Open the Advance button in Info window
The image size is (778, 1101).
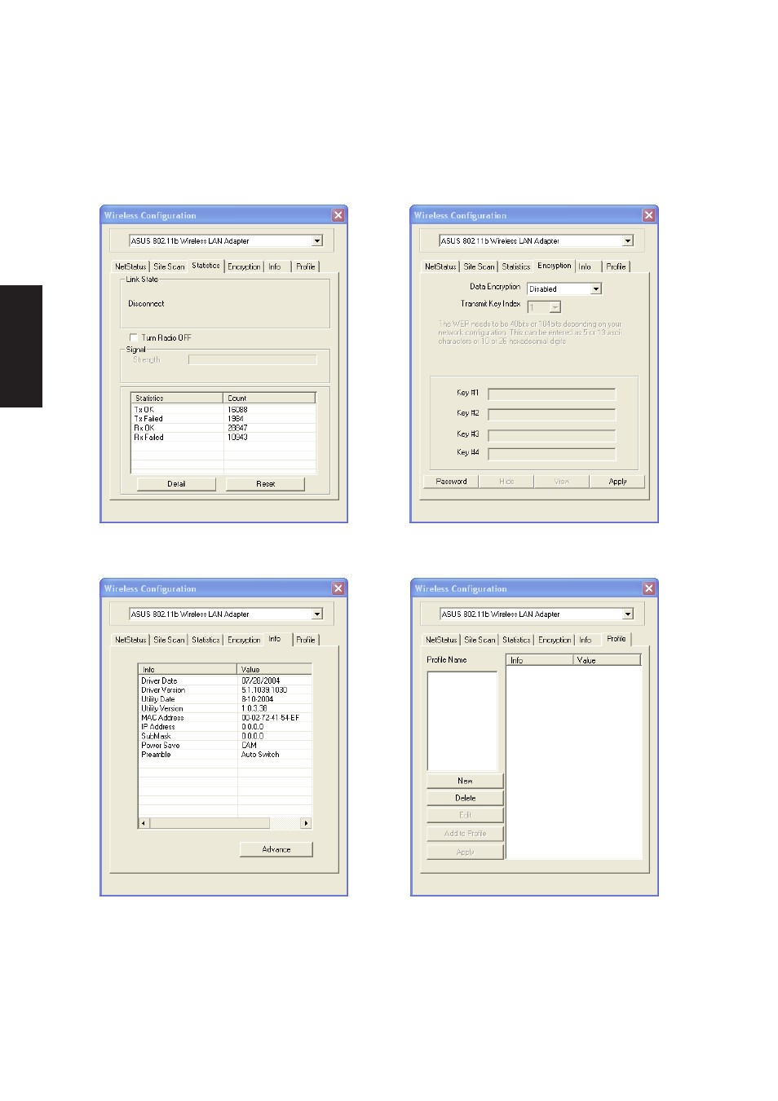(x=276, y=849)
